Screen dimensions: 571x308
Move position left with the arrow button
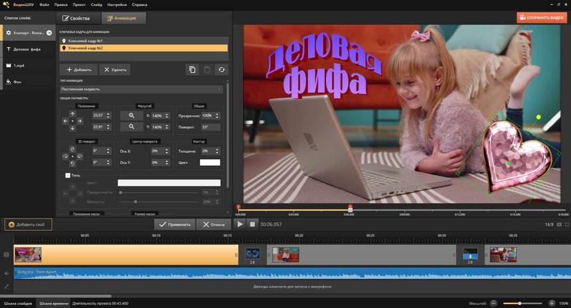(x=66, y=121)
